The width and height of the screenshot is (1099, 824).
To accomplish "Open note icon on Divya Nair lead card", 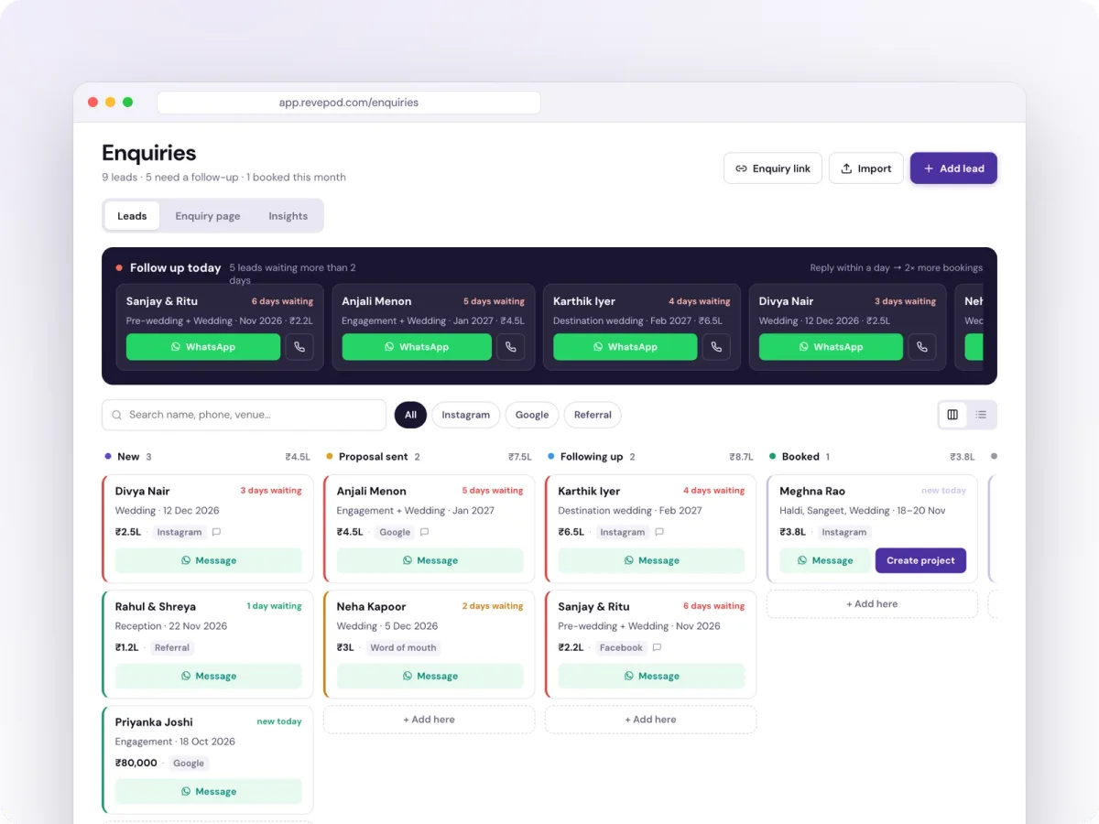I will (x=216, y=532).
